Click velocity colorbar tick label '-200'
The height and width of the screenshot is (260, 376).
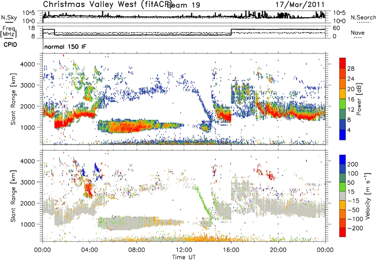click(x=355, y=228)
